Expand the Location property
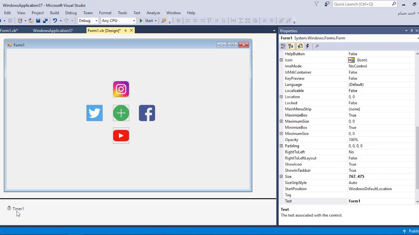This screenshot has height=235, width=419. pyautogui.click(x=281, y=97)
